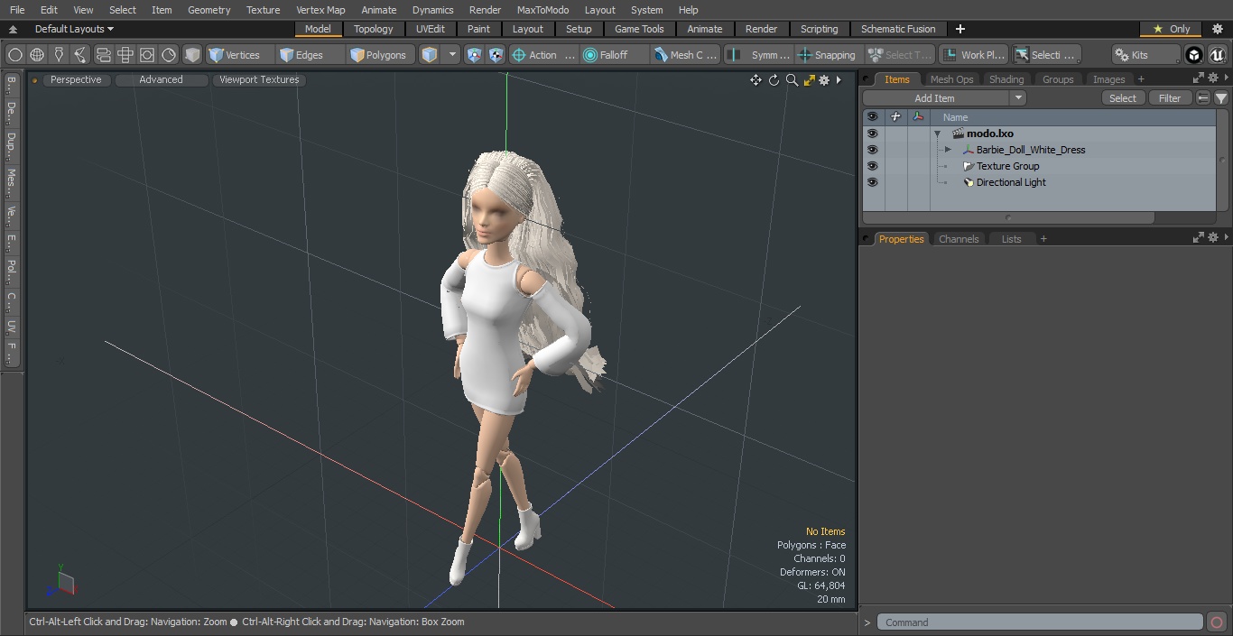The image size is (1233, 636).
Task: Click the Items mode cube icon
Action: (x=430, y=55)
